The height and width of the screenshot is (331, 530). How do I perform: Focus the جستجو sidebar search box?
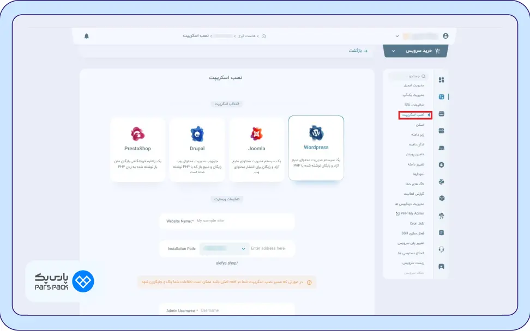tap(408, 76)
